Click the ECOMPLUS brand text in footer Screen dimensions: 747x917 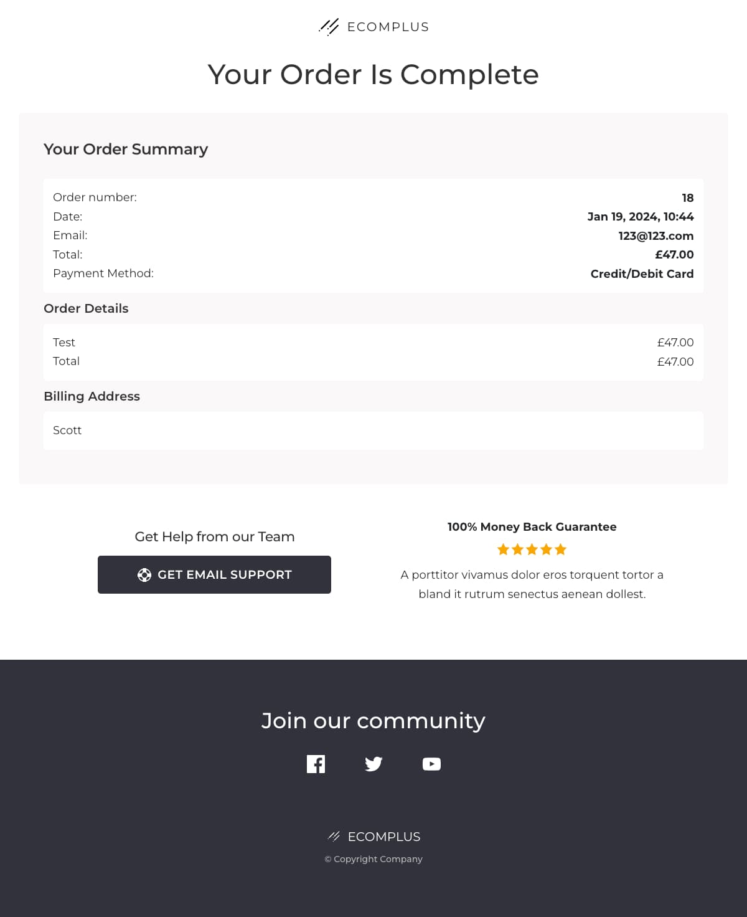click(x=384, y=837)
